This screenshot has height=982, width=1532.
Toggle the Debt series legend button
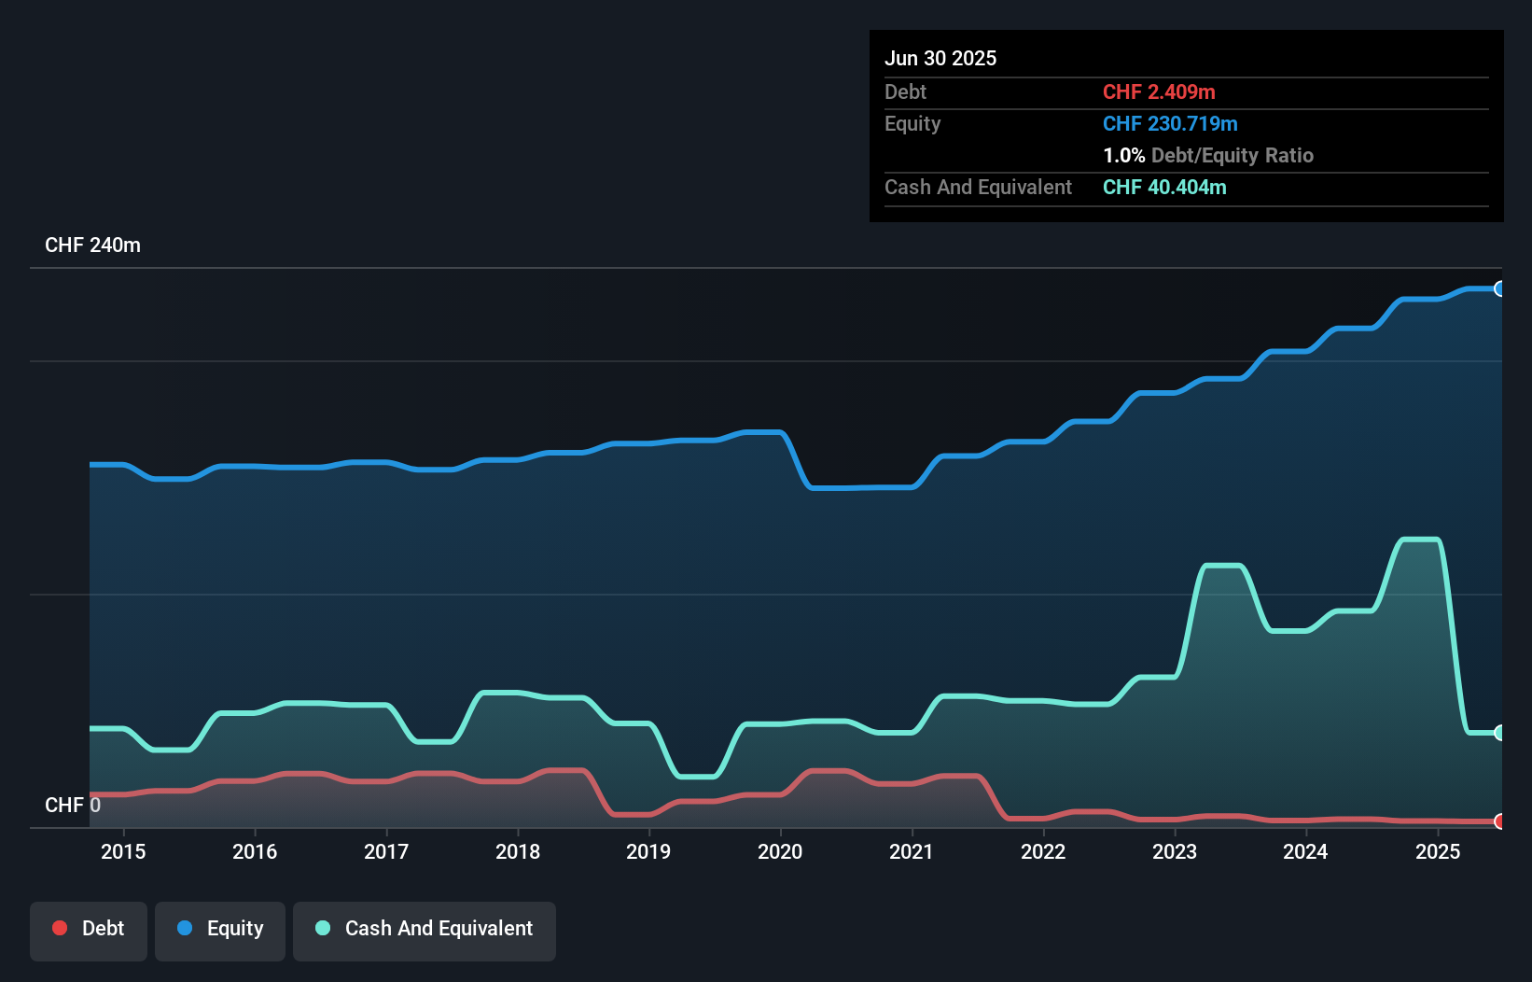tap(89, 931)
